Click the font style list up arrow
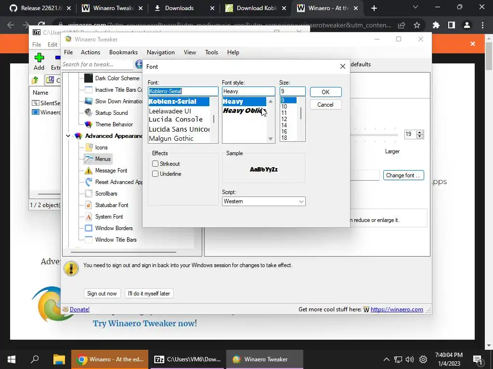Image resolution: width=493 pixels, height=369 pixels. click(271, 101)
